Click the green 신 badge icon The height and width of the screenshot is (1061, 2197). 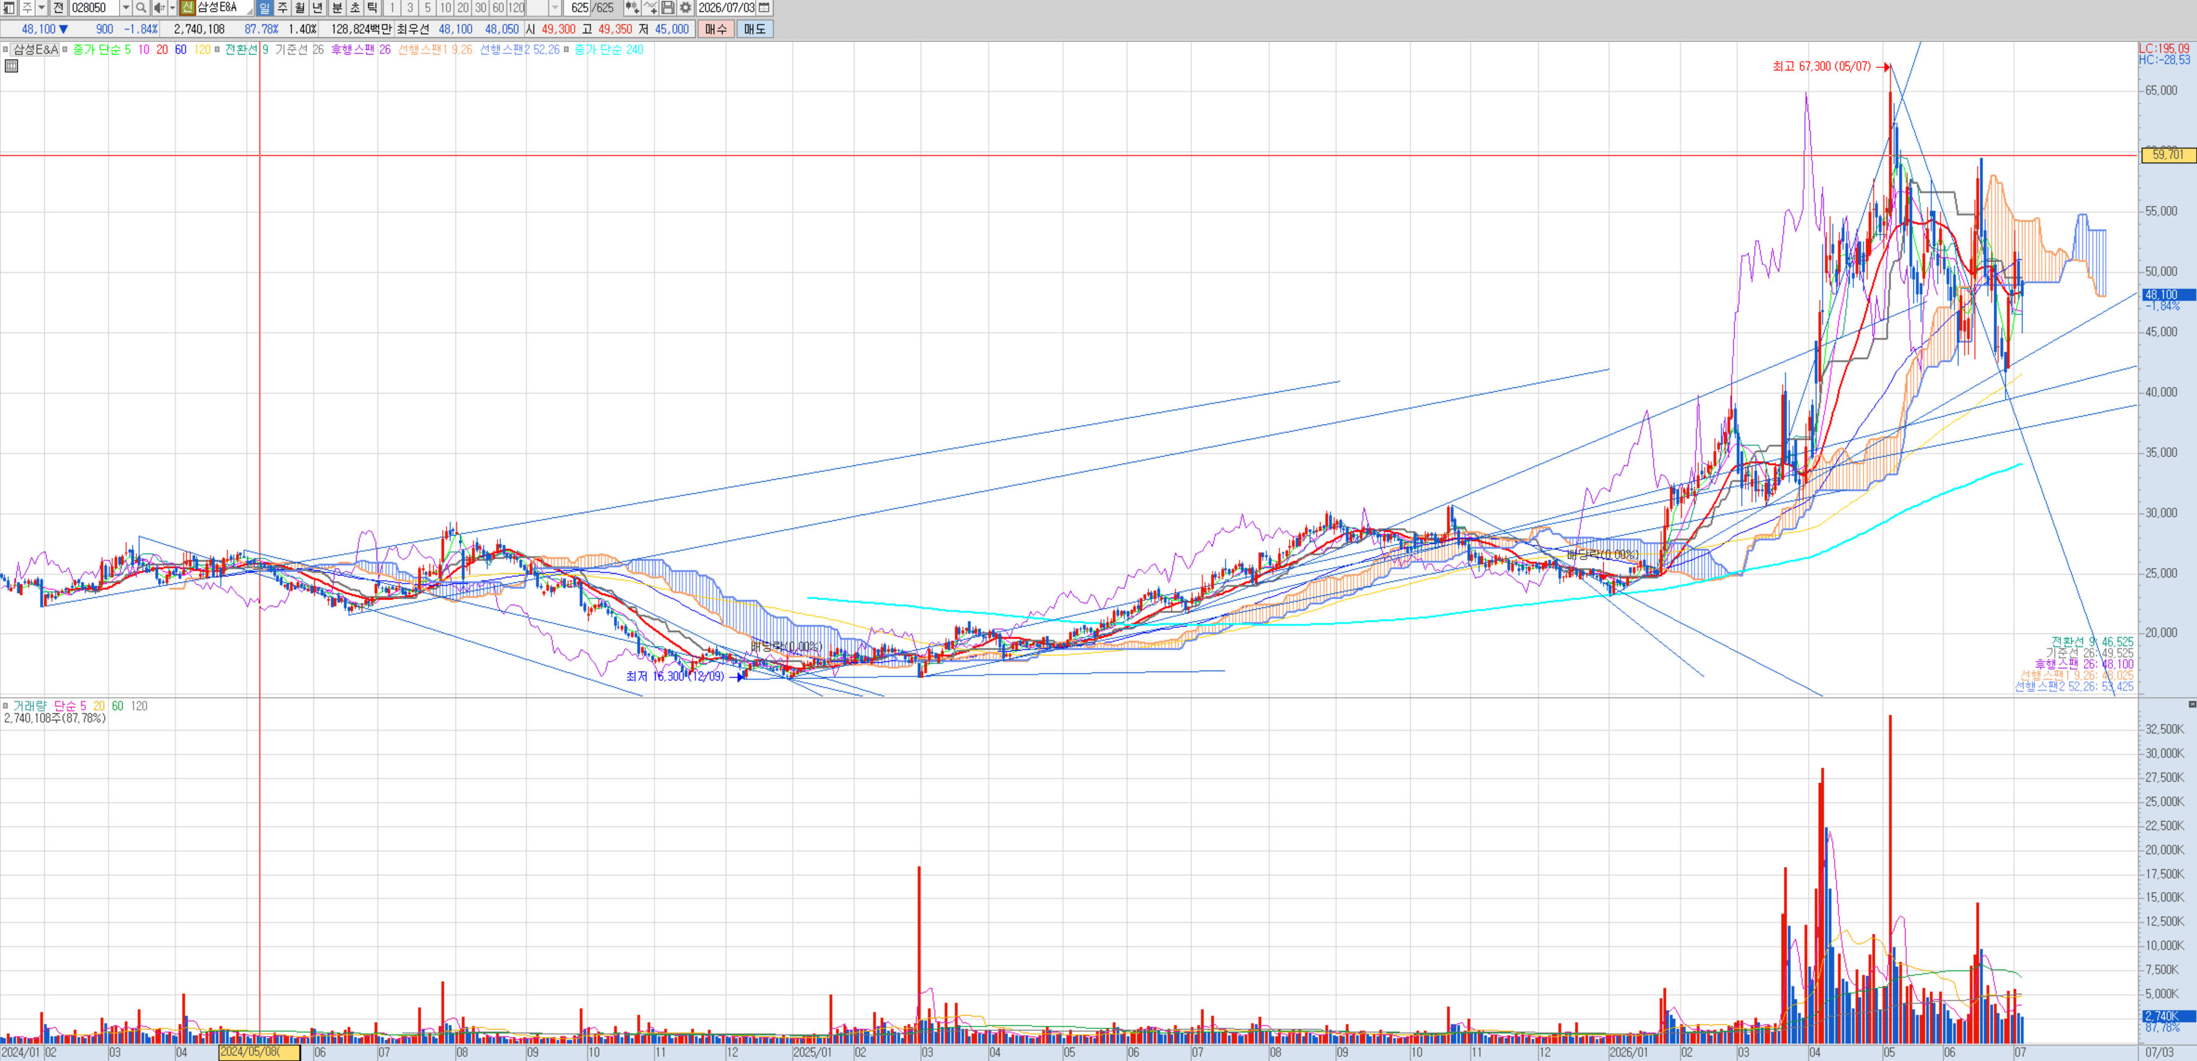pos(188,7)
